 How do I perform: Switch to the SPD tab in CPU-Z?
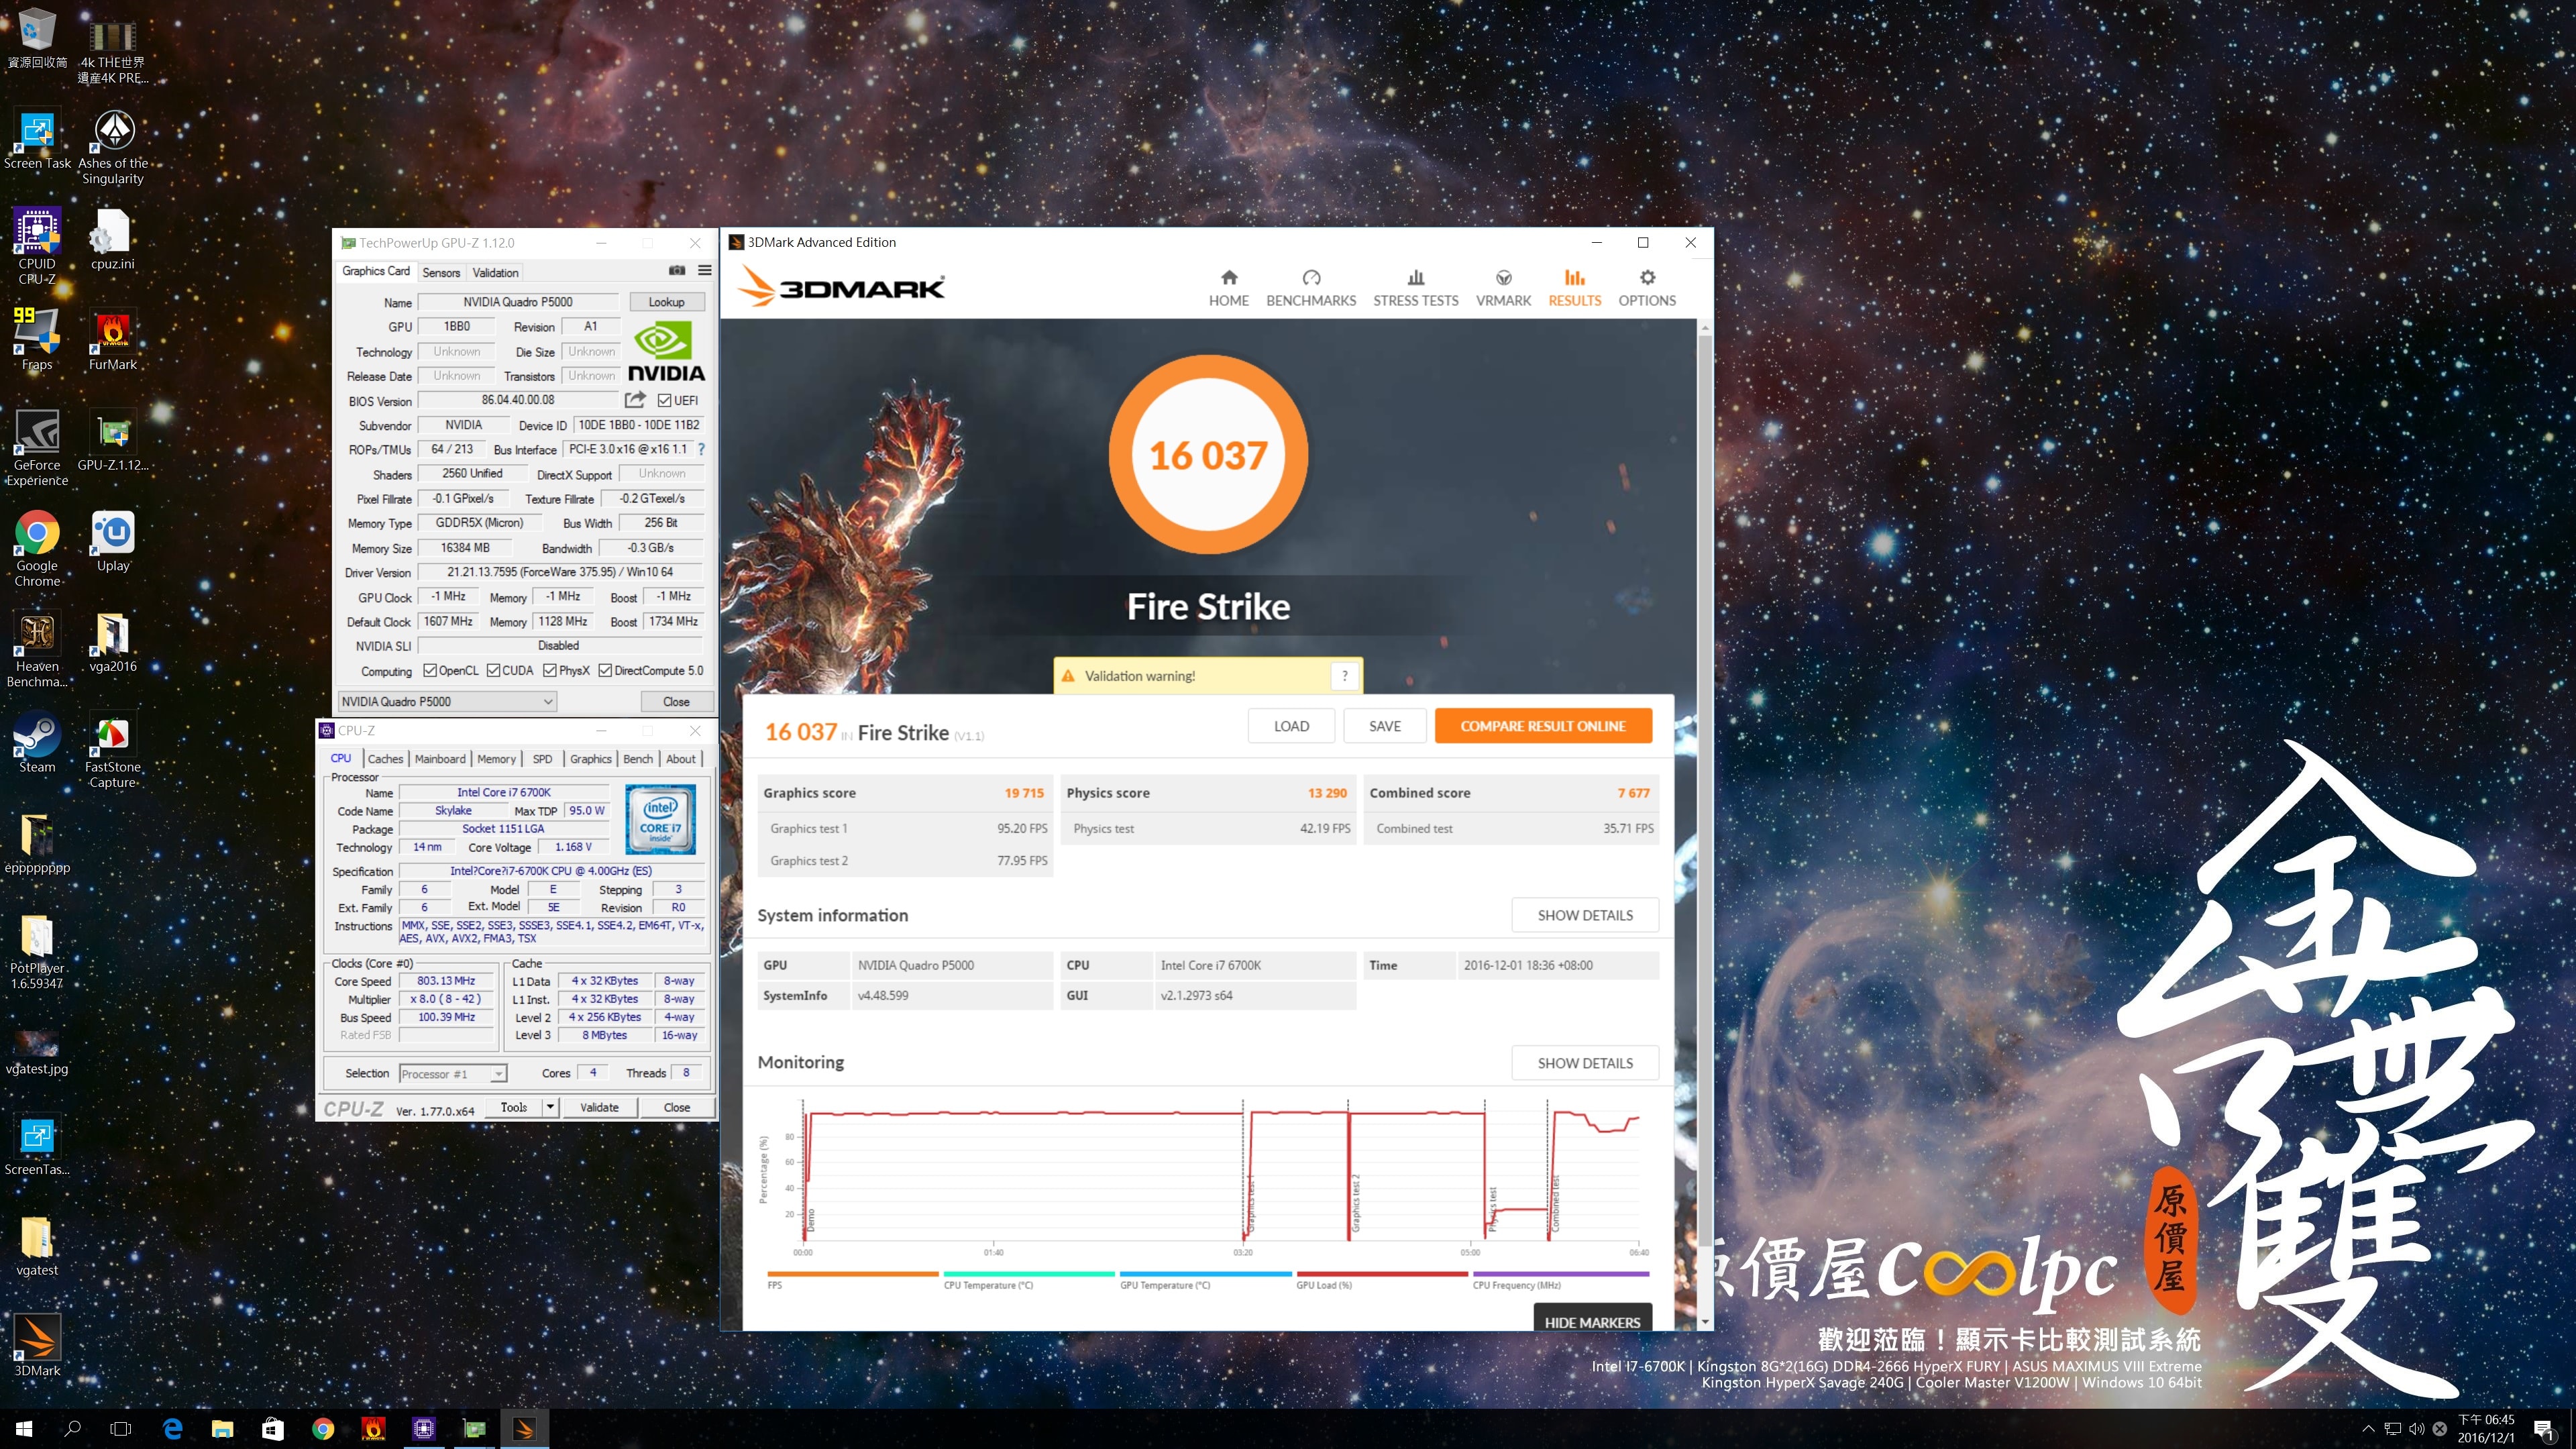542,759
